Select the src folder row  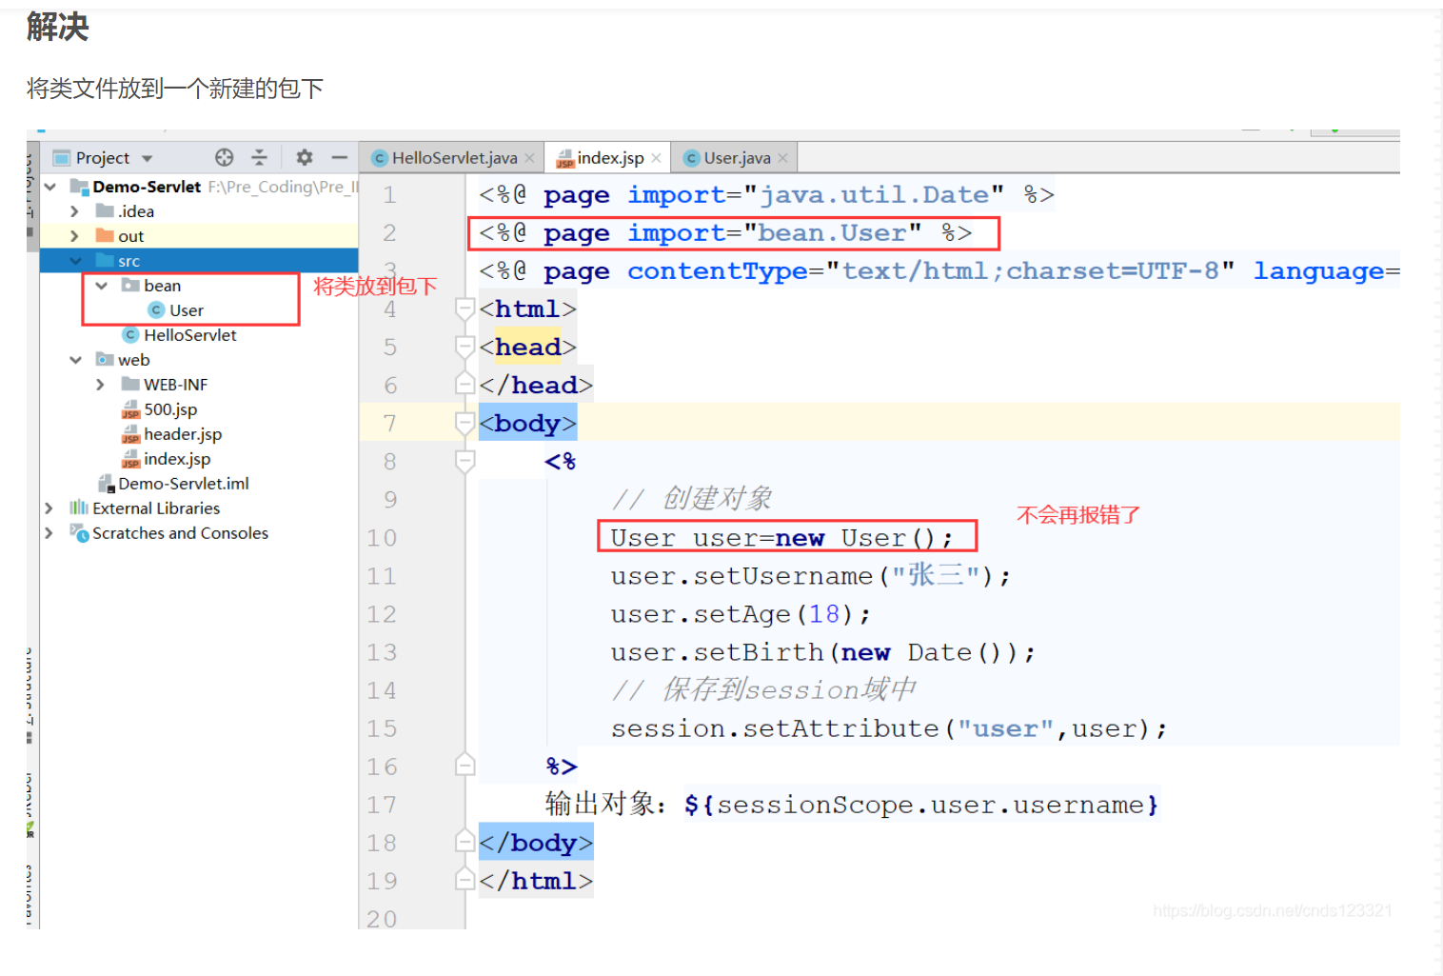coord(199,261)
